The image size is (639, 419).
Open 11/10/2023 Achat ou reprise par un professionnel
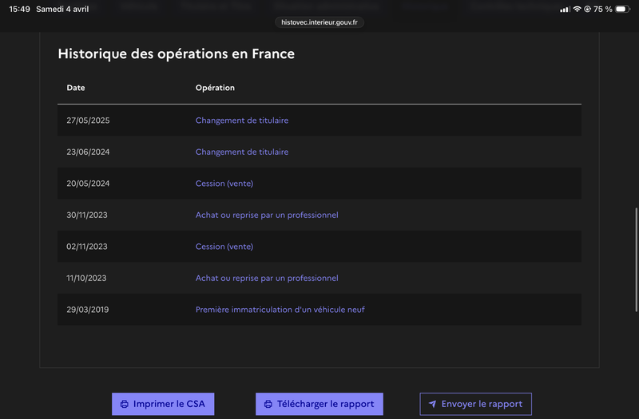267,278
